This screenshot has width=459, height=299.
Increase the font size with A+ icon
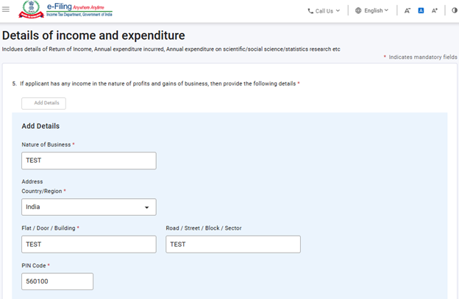[435, 11]
